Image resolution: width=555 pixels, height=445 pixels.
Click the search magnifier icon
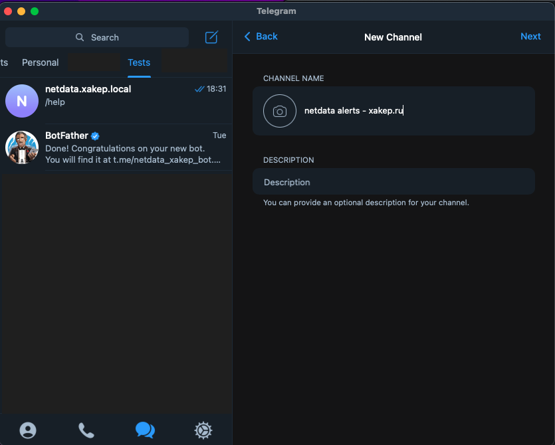80,37
